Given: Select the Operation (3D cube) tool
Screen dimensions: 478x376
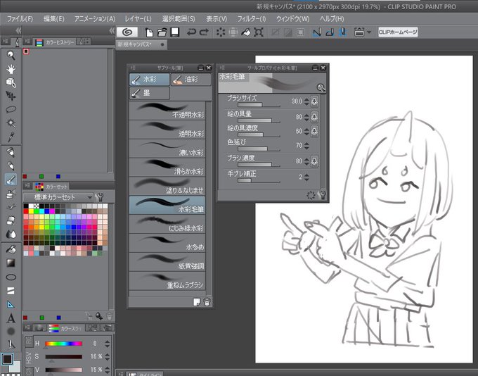Looking at the screenshot, I should pos(11,82).
